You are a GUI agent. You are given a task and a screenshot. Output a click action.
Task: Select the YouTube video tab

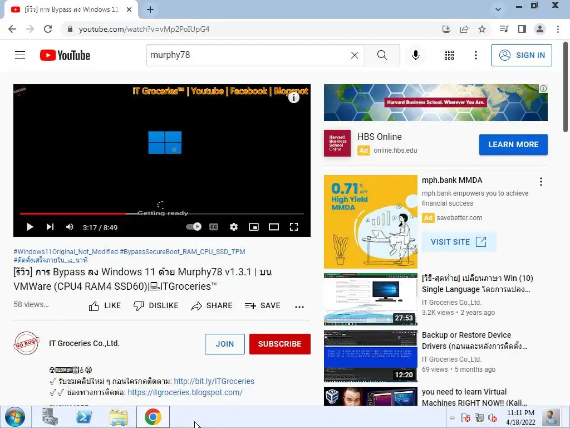click(x=71, y=9)
